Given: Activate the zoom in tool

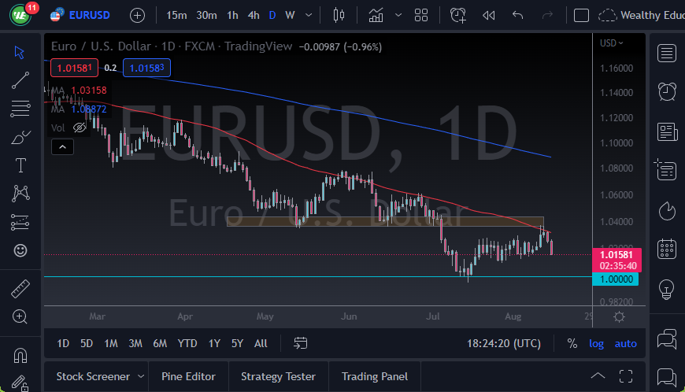Looking at the screenshot, I should [x=20, y=316].
